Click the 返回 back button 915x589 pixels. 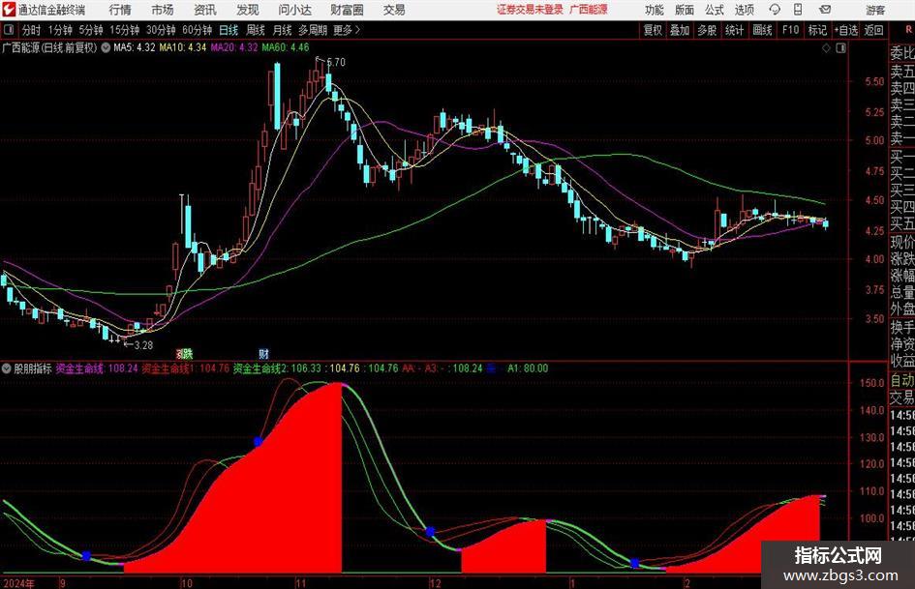(x=873, y=30)
